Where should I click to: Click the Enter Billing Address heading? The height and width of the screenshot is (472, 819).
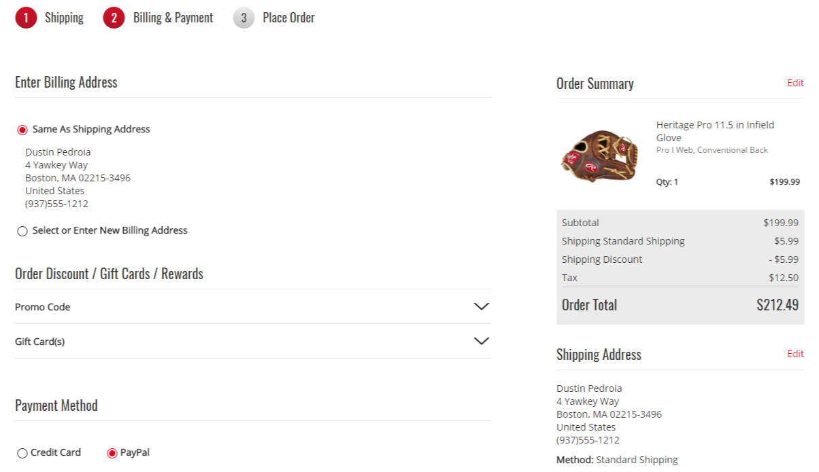coord(66,81)
